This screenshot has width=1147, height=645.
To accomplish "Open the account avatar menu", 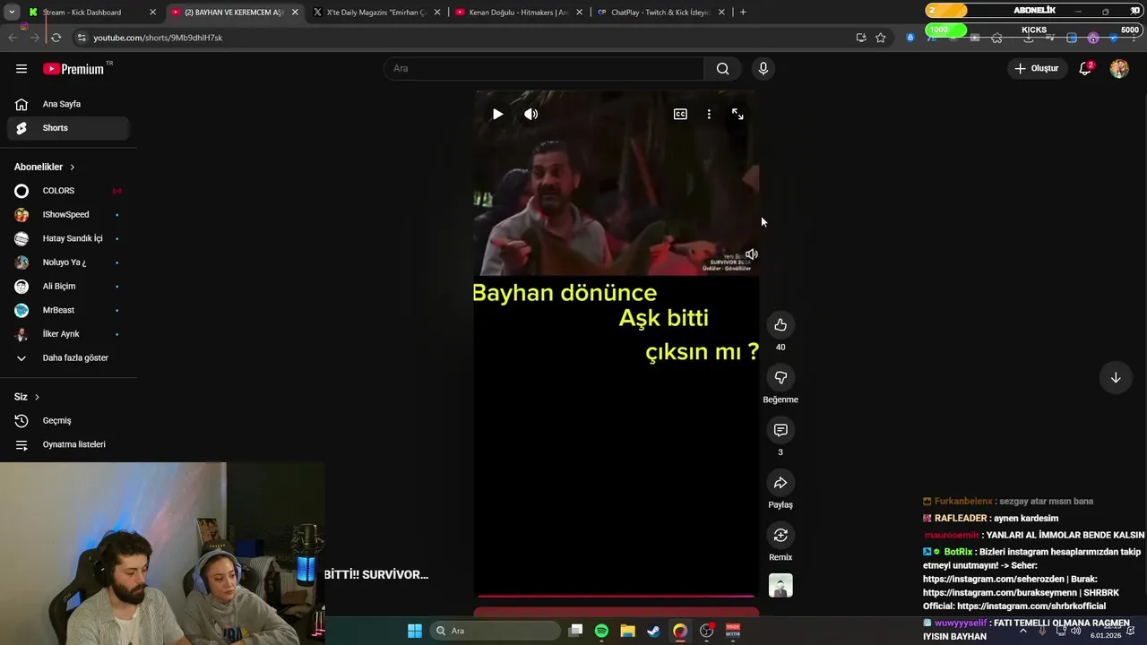I will click(1119, 69).
